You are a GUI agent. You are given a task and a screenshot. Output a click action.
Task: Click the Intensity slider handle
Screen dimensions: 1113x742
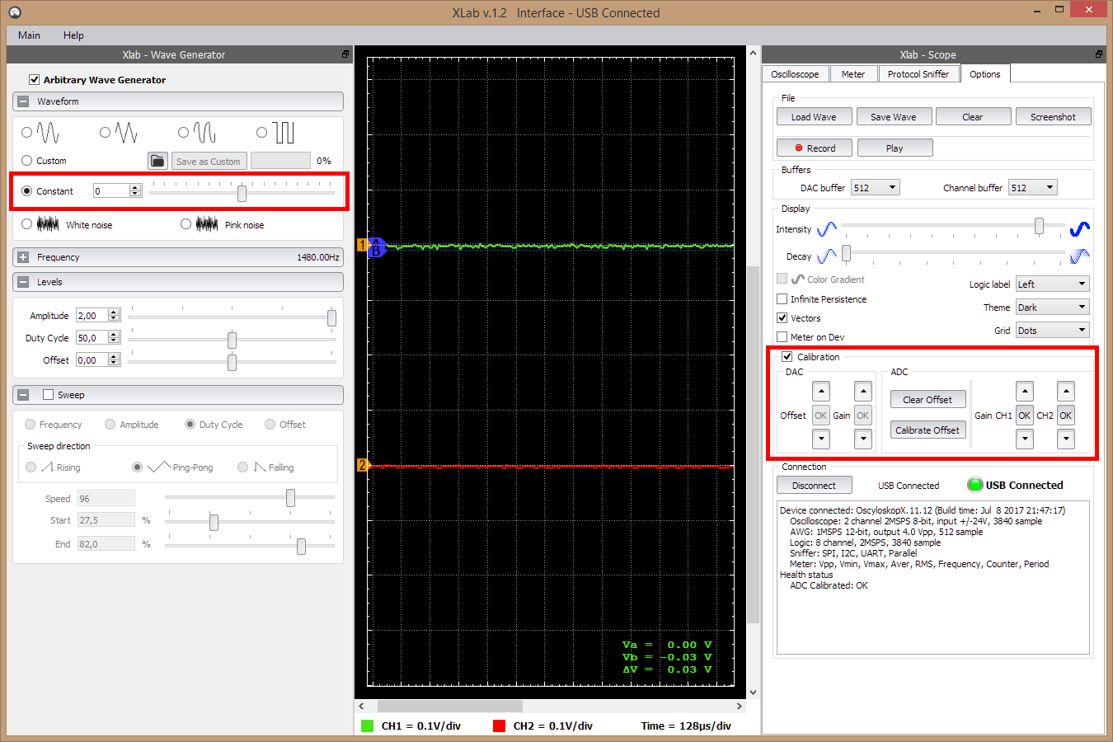point(1039,226)
